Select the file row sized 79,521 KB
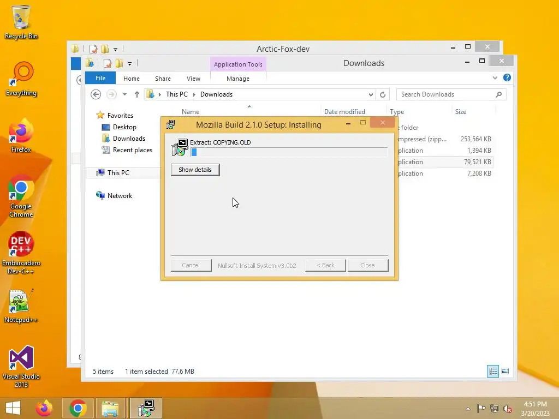 tap(445, 161)
